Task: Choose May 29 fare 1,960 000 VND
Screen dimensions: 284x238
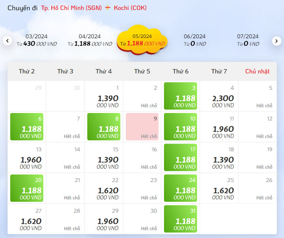Action: click(104, 219)
